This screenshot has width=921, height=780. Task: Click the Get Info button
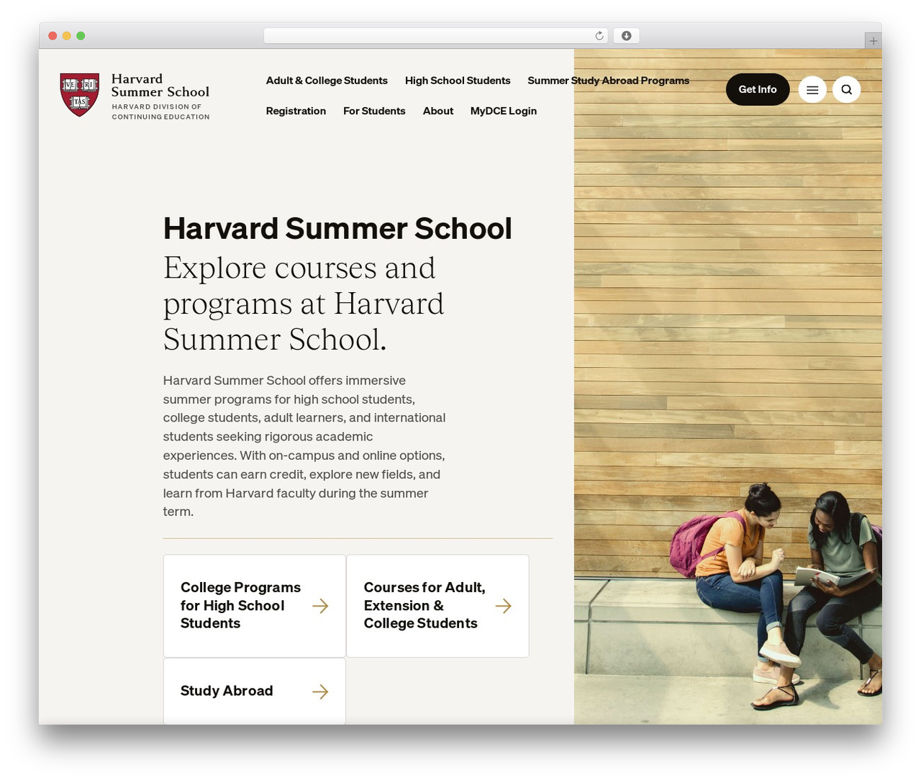point(758,90)
